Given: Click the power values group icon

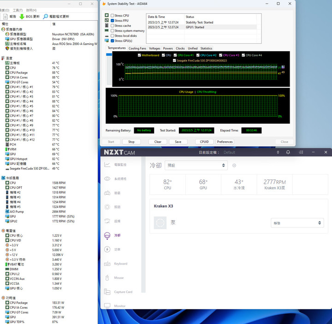Looking at the screenshot, I should pos(3,298).
